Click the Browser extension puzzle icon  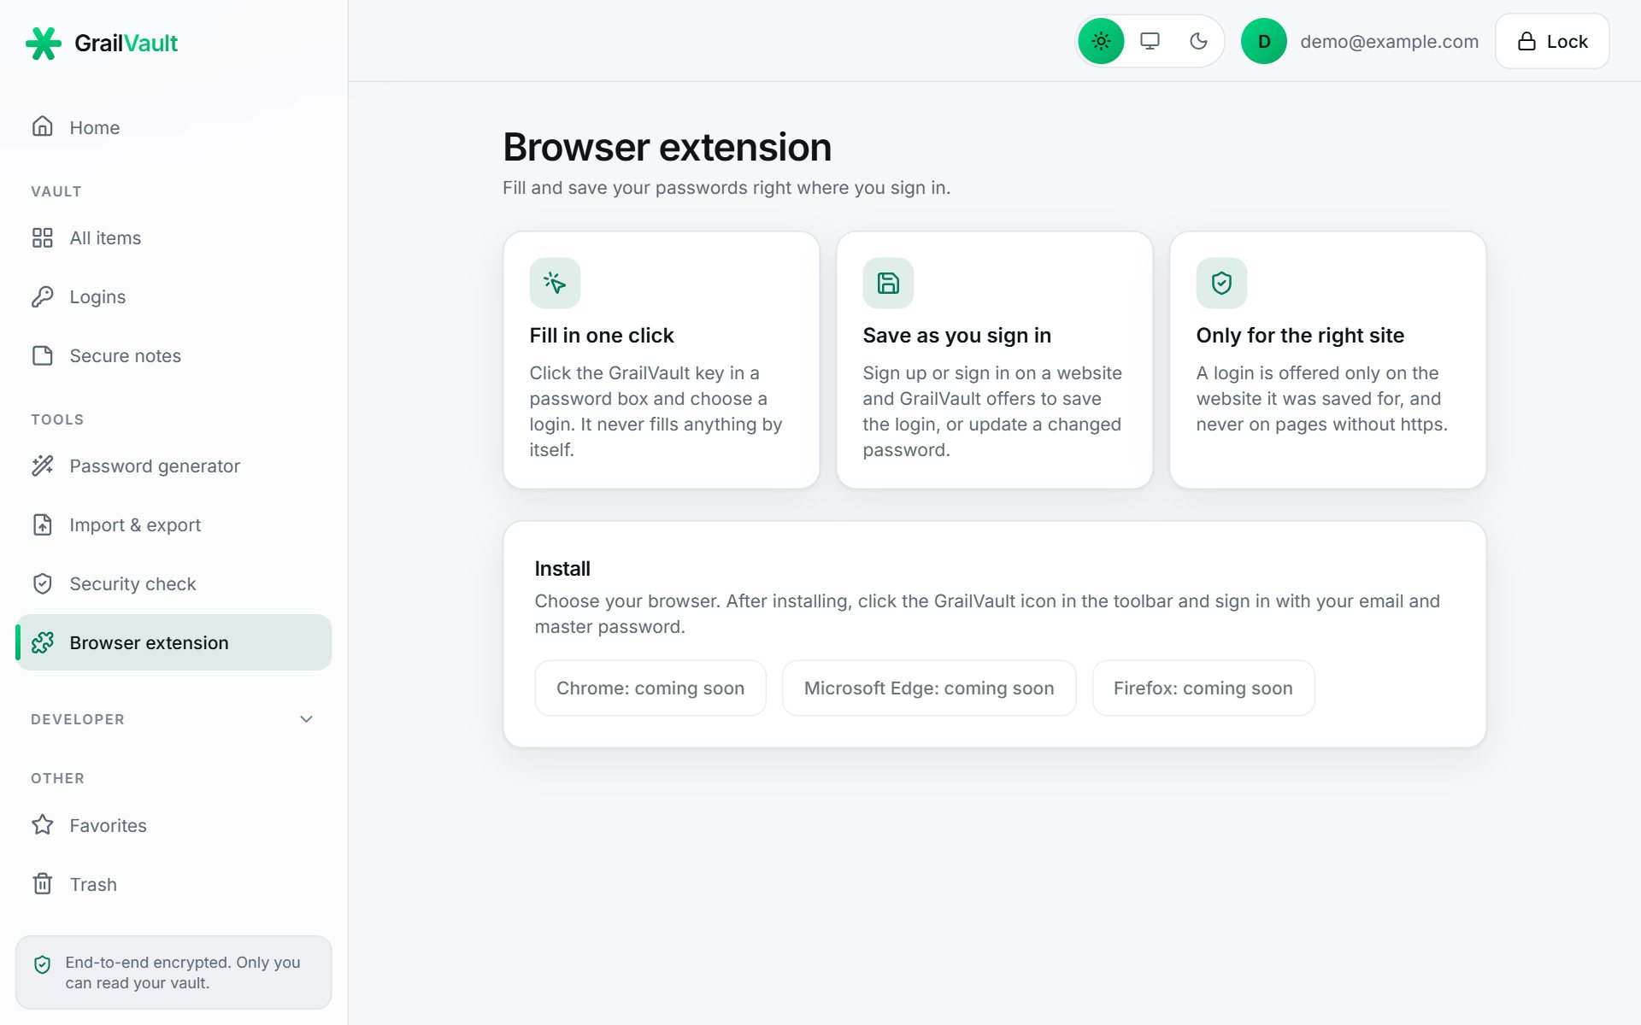[43, 642]
